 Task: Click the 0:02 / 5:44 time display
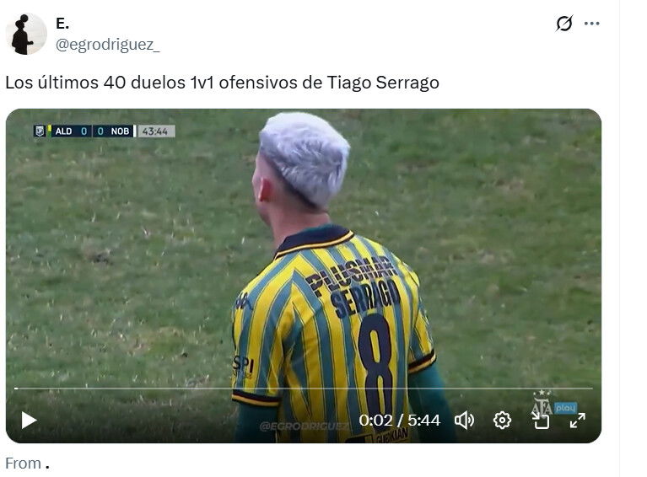(x=400, y=420)
